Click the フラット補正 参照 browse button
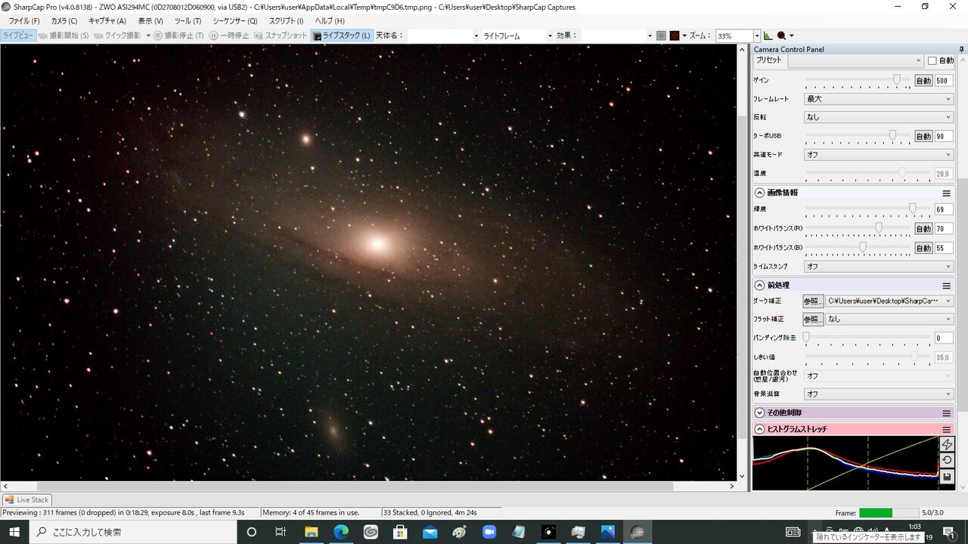 813,319
